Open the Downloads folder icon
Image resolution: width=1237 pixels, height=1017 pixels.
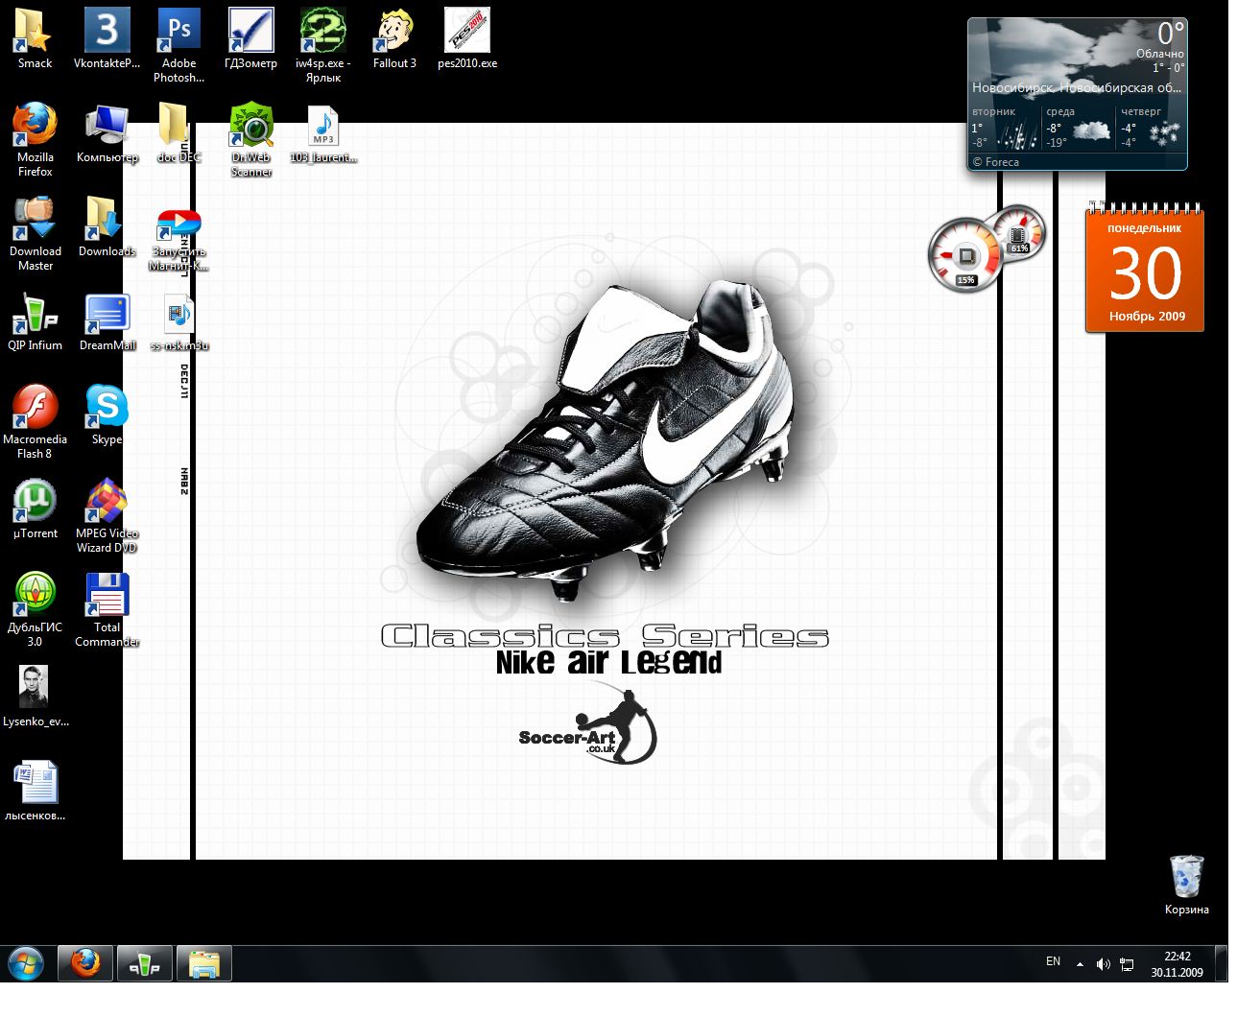pos(107,226)
